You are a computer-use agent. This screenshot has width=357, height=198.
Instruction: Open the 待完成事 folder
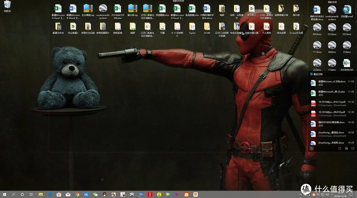(281, 28)
